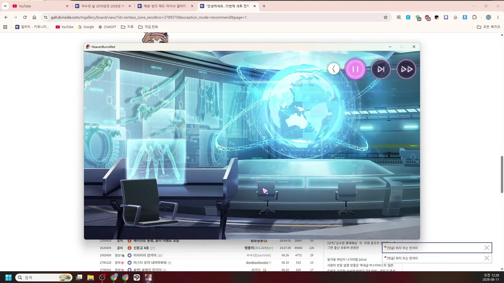Close the HeavenBurnsRed game window

tap(414, 47)
